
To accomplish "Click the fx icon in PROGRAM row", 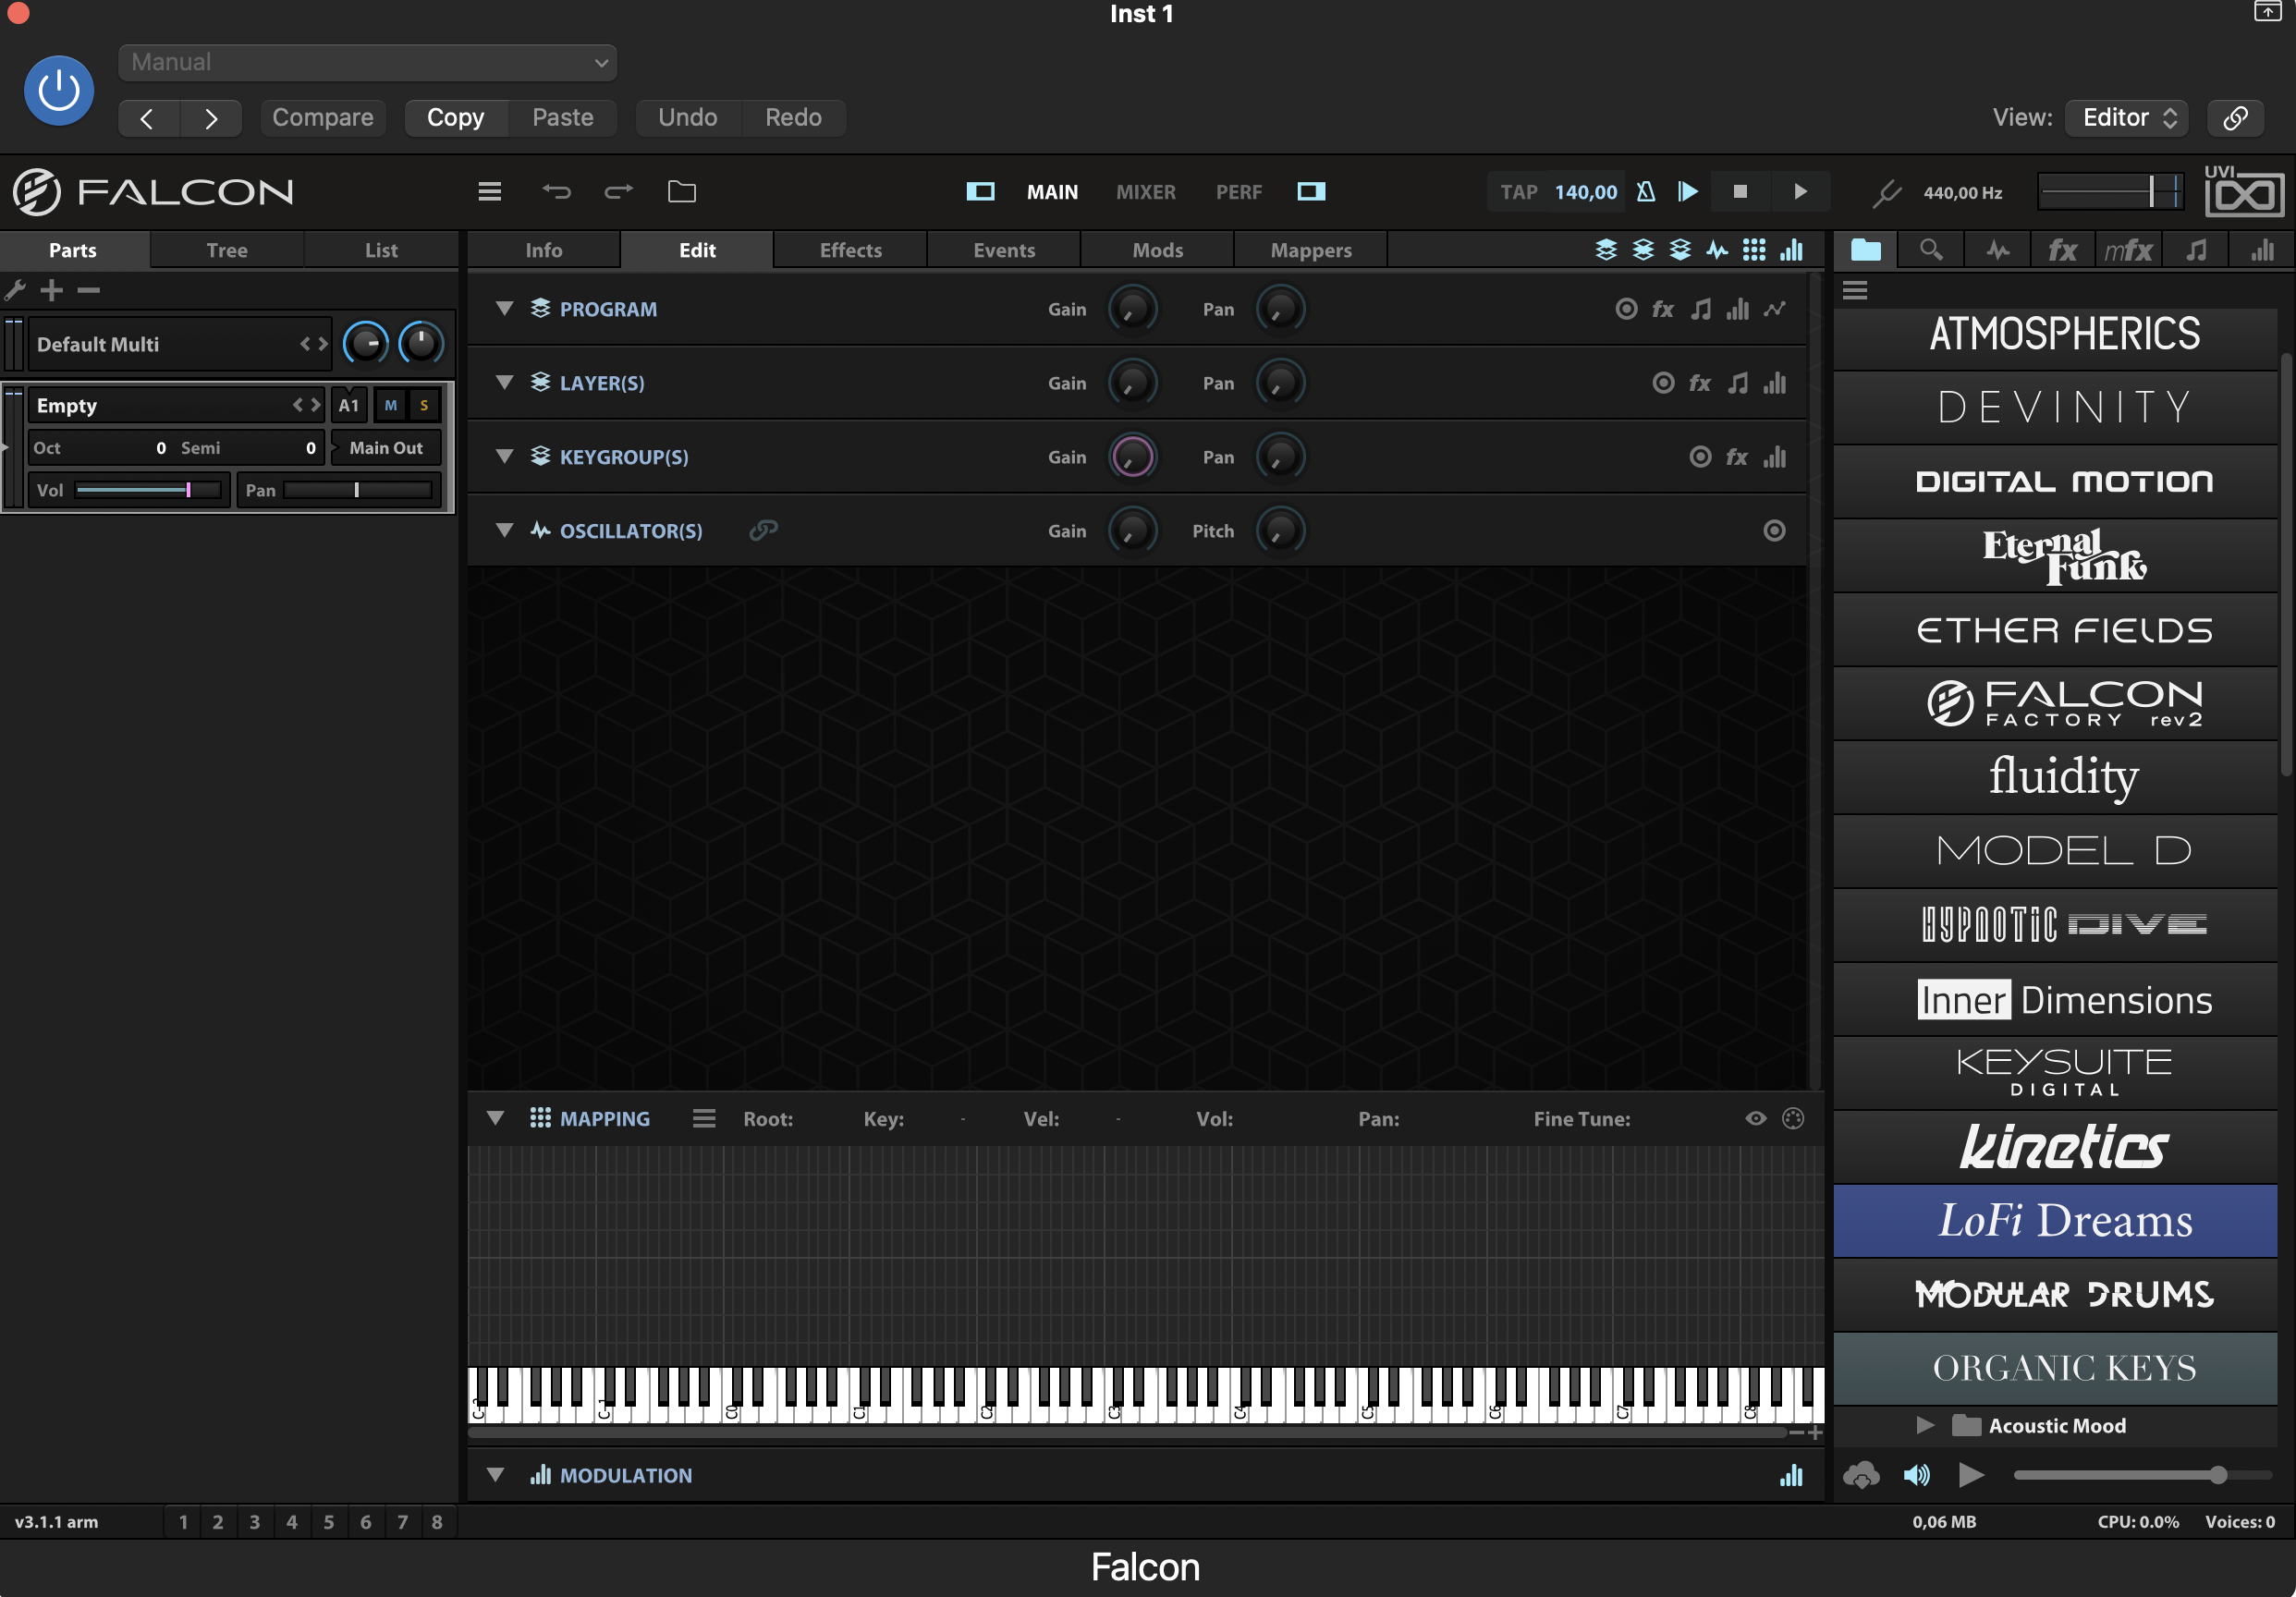I will click(1663, 309).
